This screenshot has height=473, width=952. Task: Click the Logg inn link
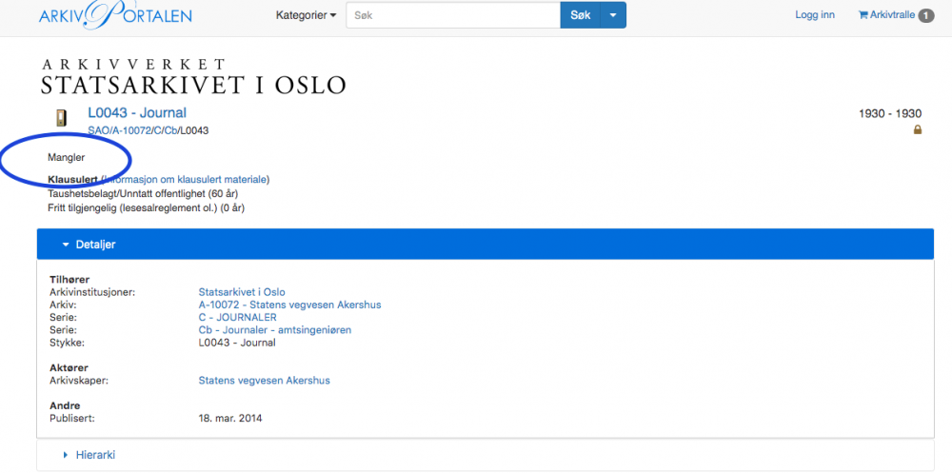tap(815, 15)
